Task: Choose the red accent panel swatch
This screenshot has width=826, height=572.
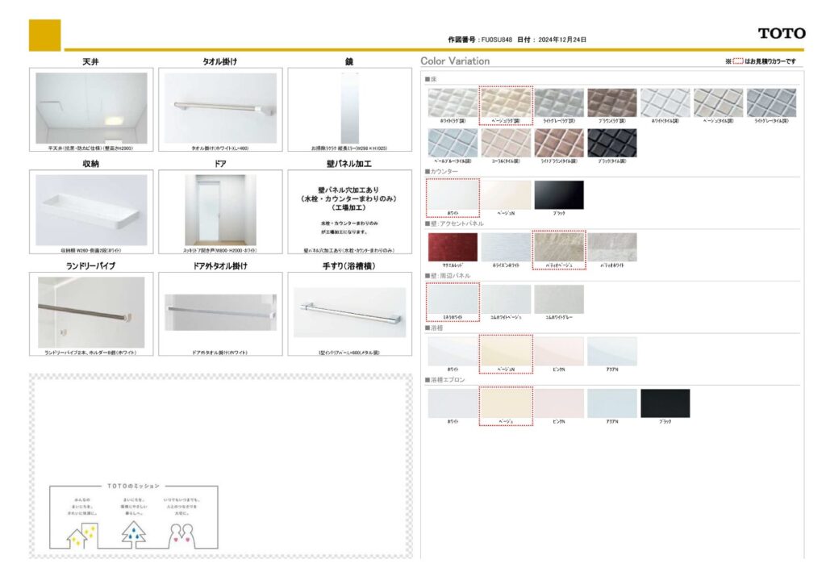Action: (x=453, y=247)
